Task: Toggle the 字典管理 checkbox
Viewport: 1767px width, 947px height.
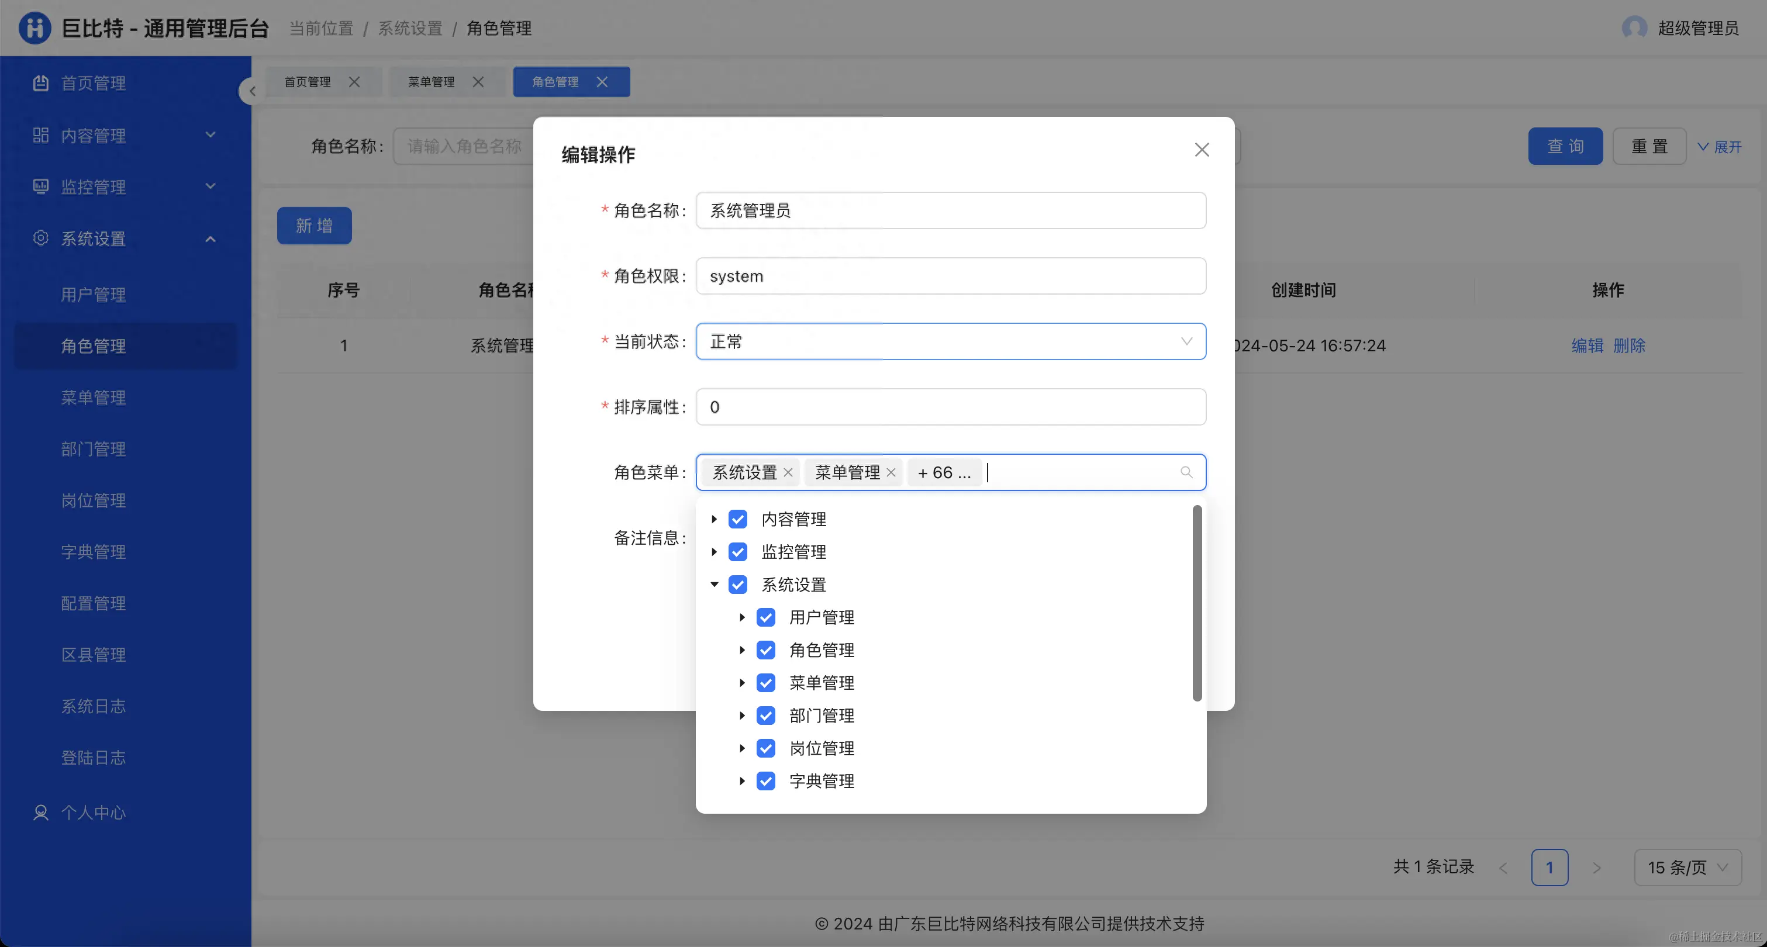Action: [765, 781]
